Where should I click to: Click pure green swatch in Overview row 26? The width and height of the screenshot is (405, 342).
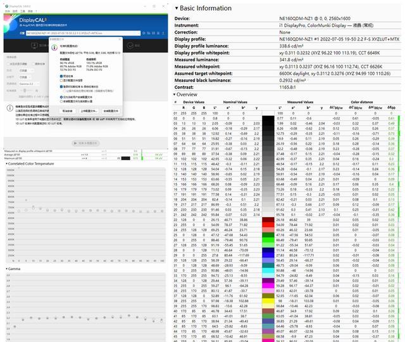pos(268,240)
